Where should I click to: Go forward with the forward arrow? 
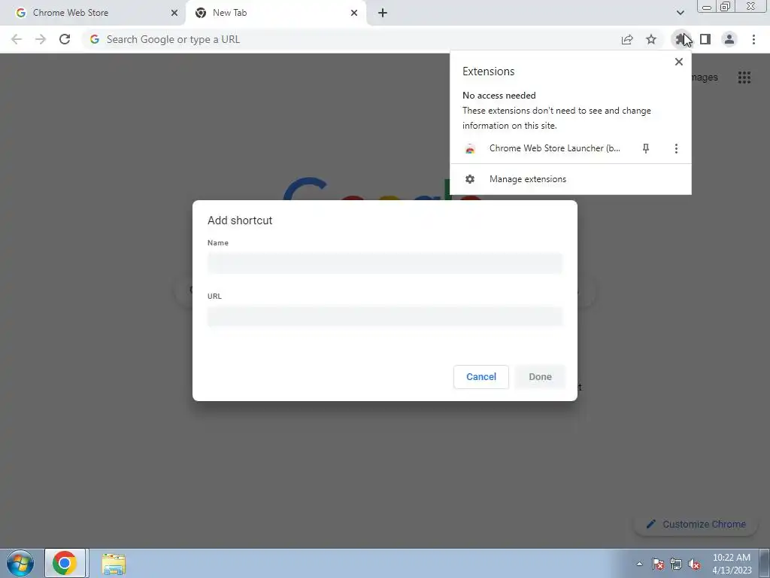point(41,39)
